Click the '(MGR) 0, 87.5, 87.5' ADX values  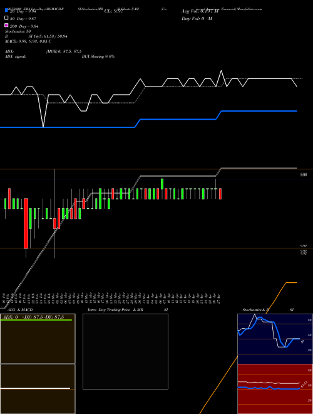64,51
